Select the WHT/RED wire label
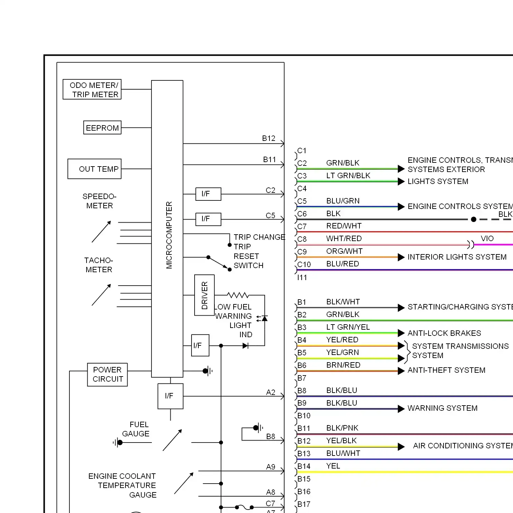Image resolution: width=513 pixels, height=513 pixels. pyautogui.click(x=344, y=238)
